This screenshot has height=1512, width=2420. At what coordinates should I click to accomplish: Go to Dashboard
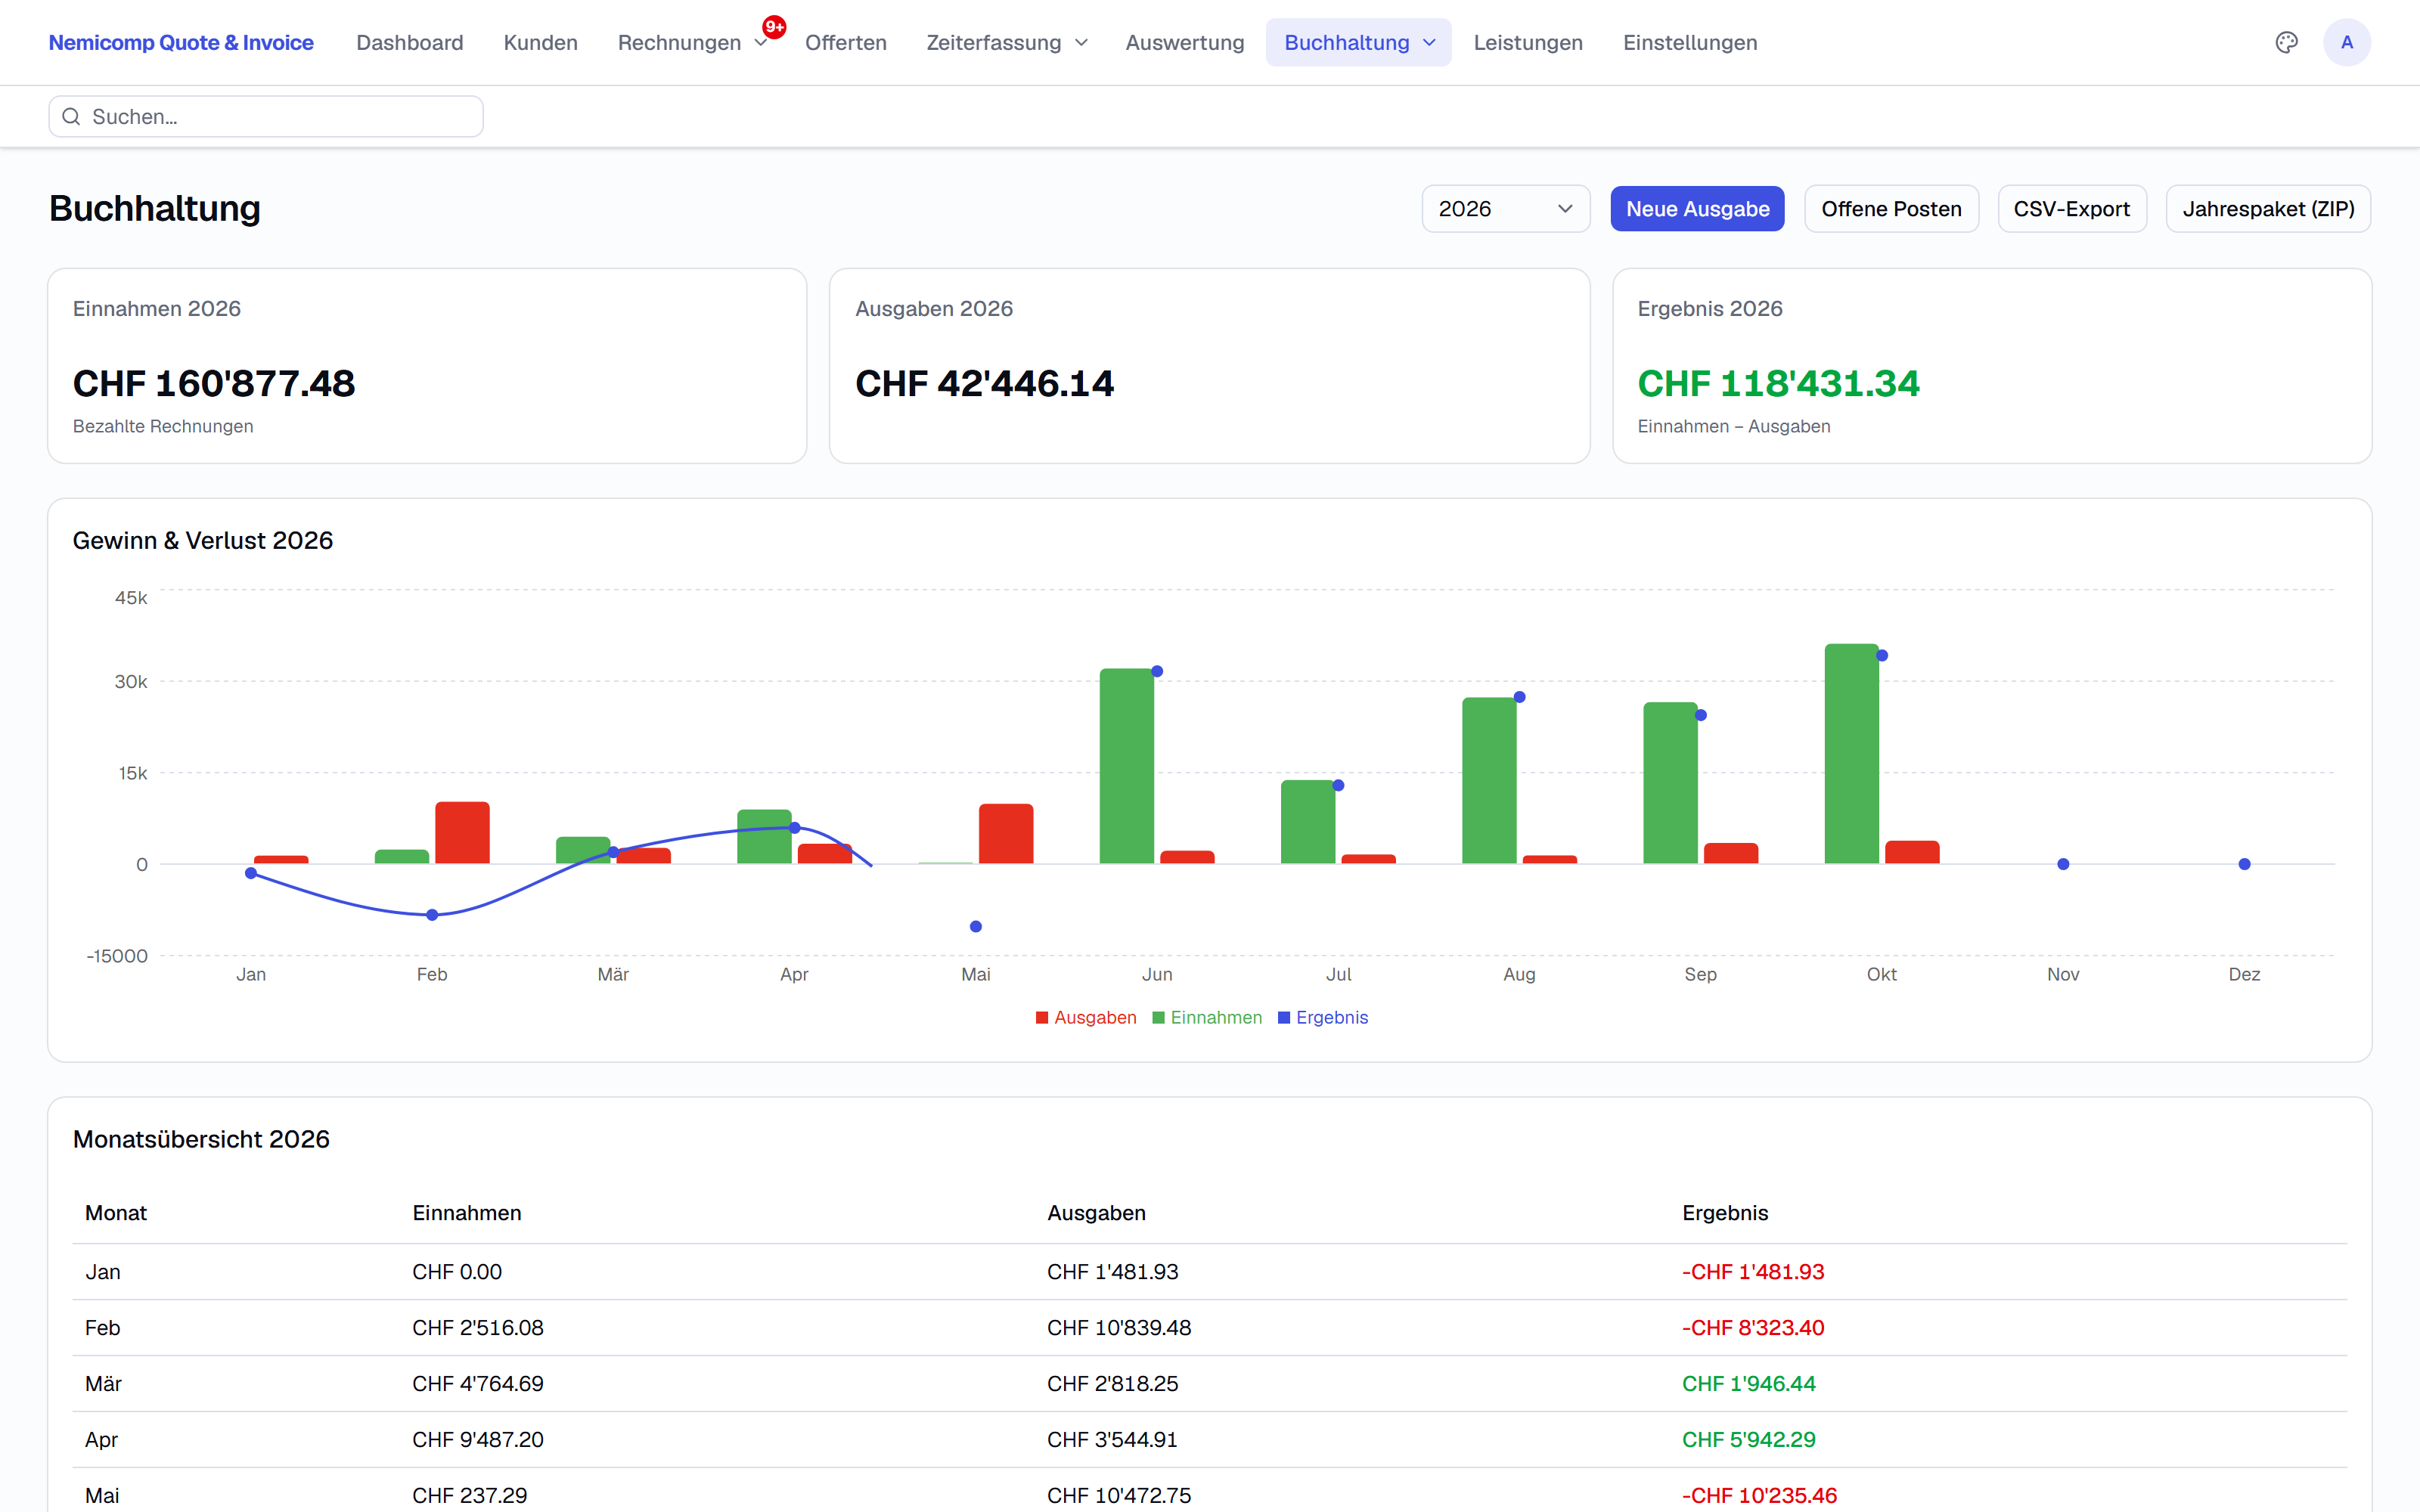pyautogui.click(x=410, y=43)
